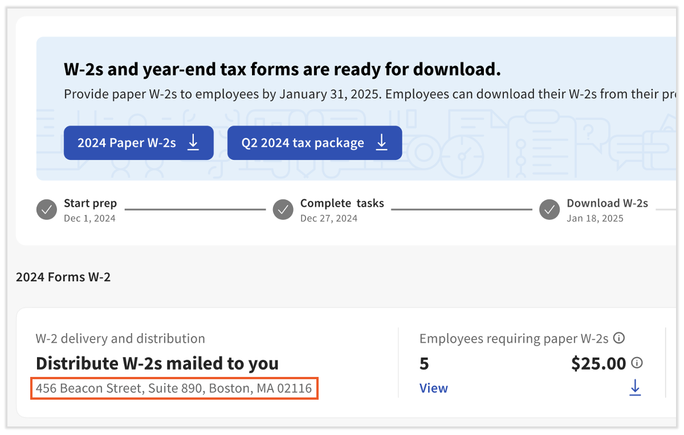
Task: Download the invoice using arrow below $25.00
Action: tap(635, 388)
